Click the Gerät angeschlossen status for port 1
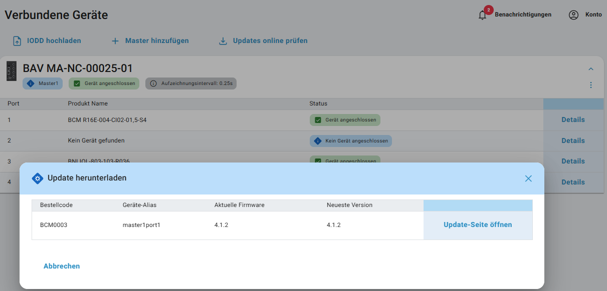This screenshot has height=291, width=607. [x=345, y=120]
